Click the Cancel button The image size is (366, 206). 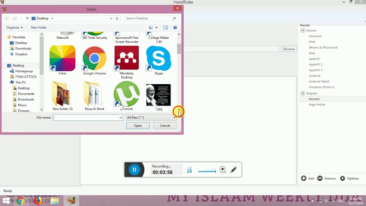165,126
